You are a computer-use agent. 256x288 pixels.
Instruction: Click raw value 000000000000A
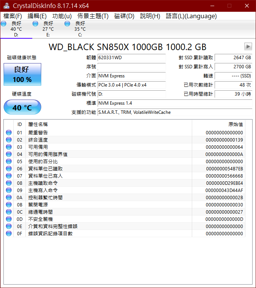(224, 154)
